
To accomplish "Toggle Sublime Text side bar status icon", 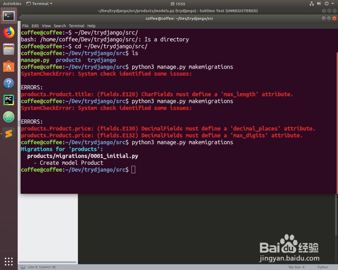I will [x=23, y=267].
